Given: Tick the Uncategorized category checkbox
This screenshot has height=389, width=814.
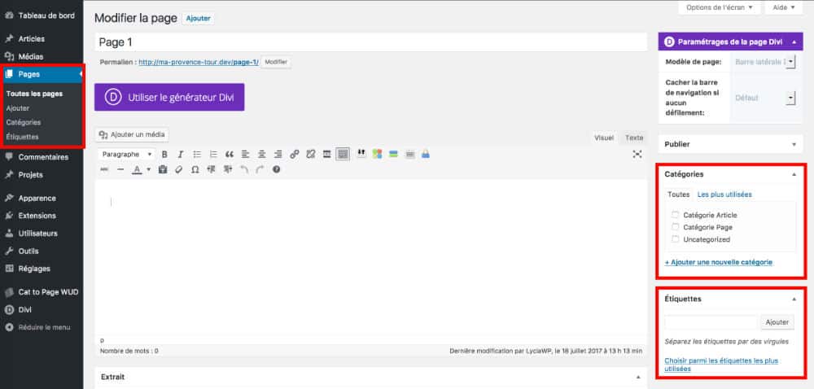Looking at the screenshot, I should 675,239.
